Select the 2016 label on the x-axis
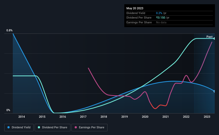This screenshot has height=135, width=219. point(63,117)
